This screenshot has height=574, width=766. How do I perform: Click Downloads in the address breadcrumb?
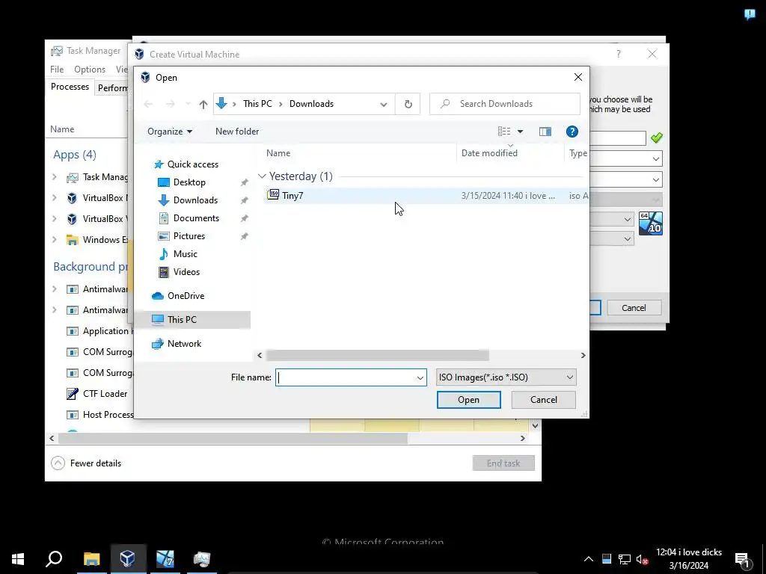point(311,104)
